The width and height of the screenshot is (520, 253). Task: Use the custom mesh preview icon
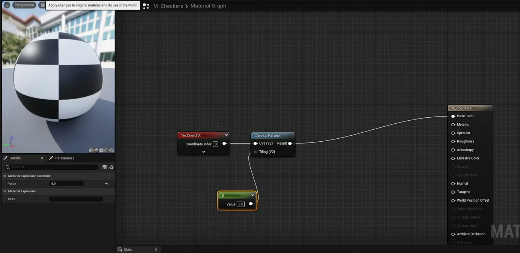point(112,150)
